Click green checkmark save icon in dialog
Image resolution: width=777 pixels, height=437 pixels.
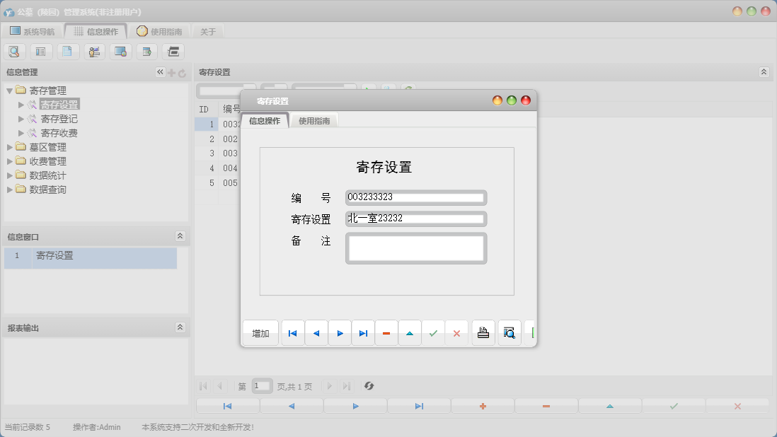point(433,333)
